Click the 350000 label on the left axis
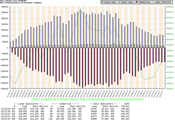The width and height of the screenshot is (175, 120). (x=5, y=7)
